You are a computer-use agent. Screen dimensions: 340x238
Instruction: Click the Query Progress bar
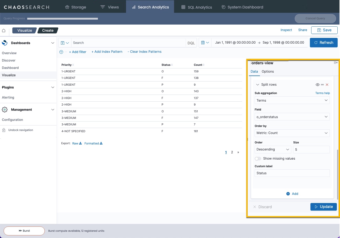coord(63,19)
